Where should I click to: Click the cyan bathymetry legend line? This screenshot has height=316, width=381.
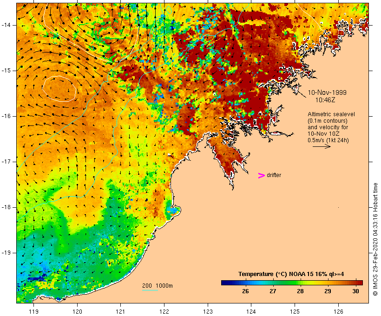pos(150,290)
